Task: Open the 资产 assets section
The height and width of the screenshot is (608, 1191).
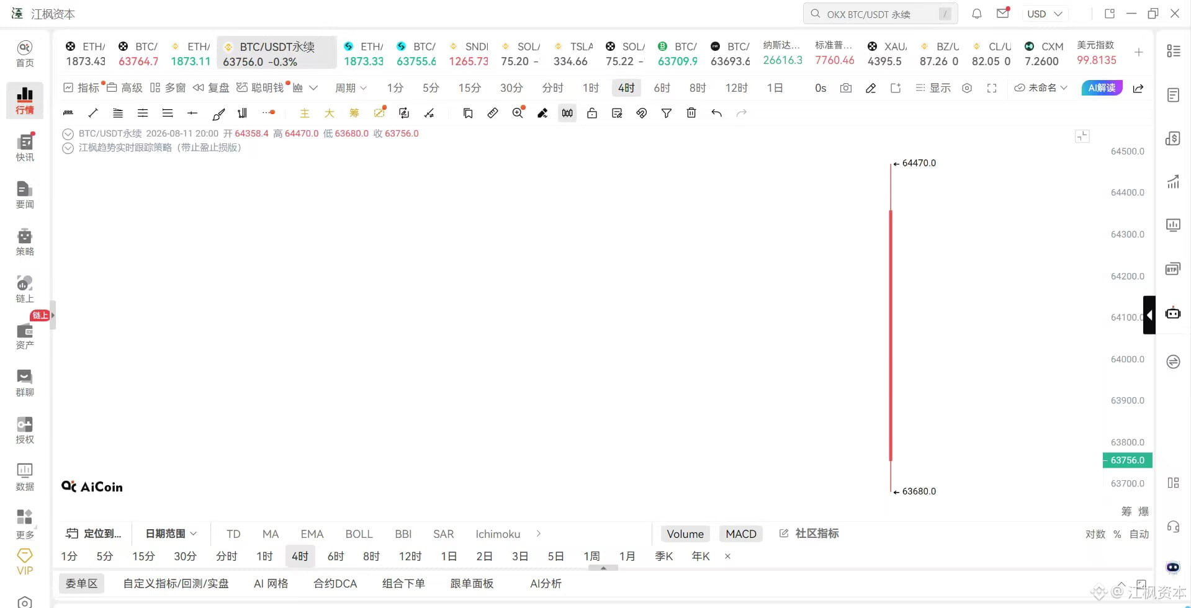Action: coord(25,336)
